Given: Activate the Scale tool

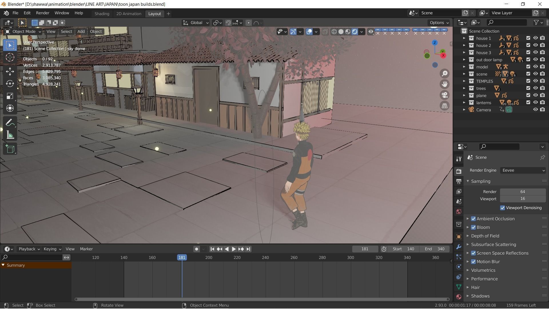Looking at the screenshot, I should coord(10,96).
